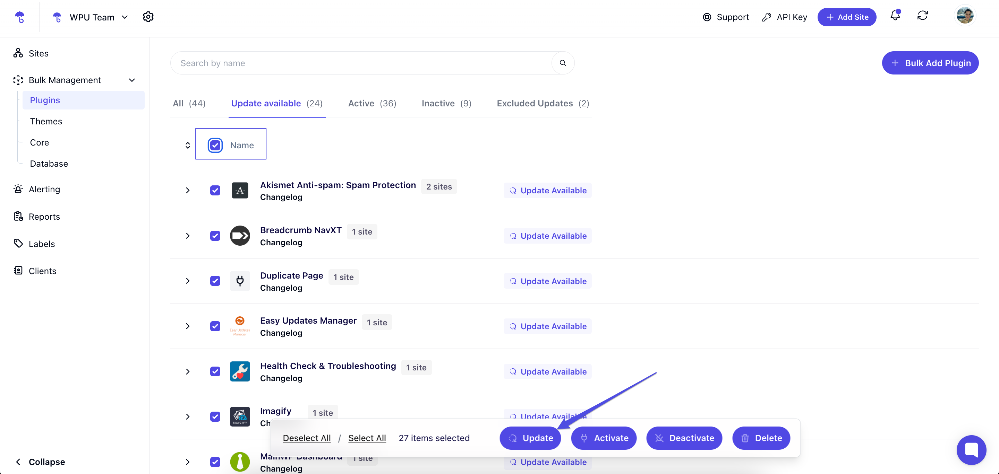Switch to the Inactive tab

pos(446,103)
